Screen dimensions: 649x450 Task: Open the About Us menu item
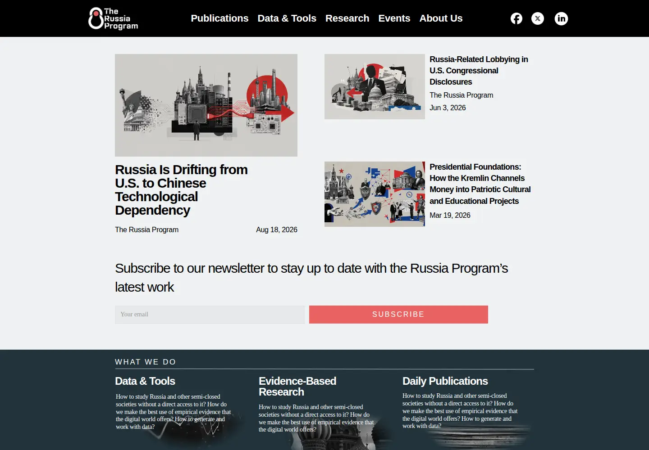click(x=441, y=18)
